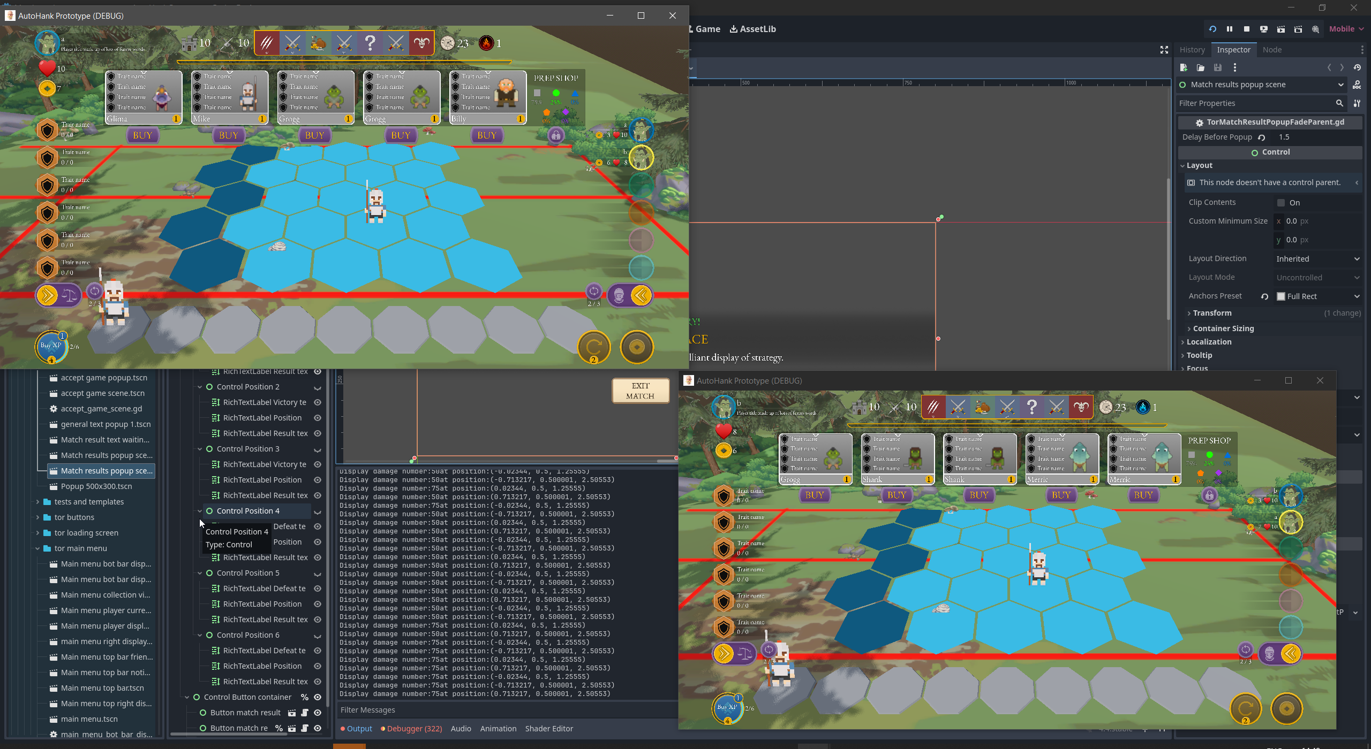Screen dimensions: 1371x749
Task: Click BUY under Billy in top-left game
Action: pos(487,135)
